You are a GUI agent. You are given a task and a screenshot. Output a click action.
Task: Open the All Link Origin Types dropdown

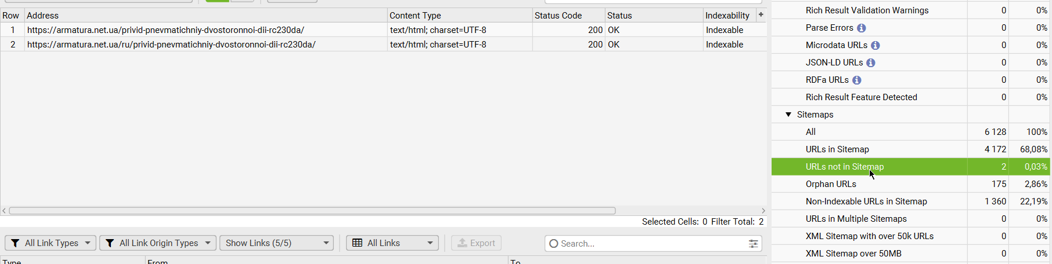pos(158,243)
